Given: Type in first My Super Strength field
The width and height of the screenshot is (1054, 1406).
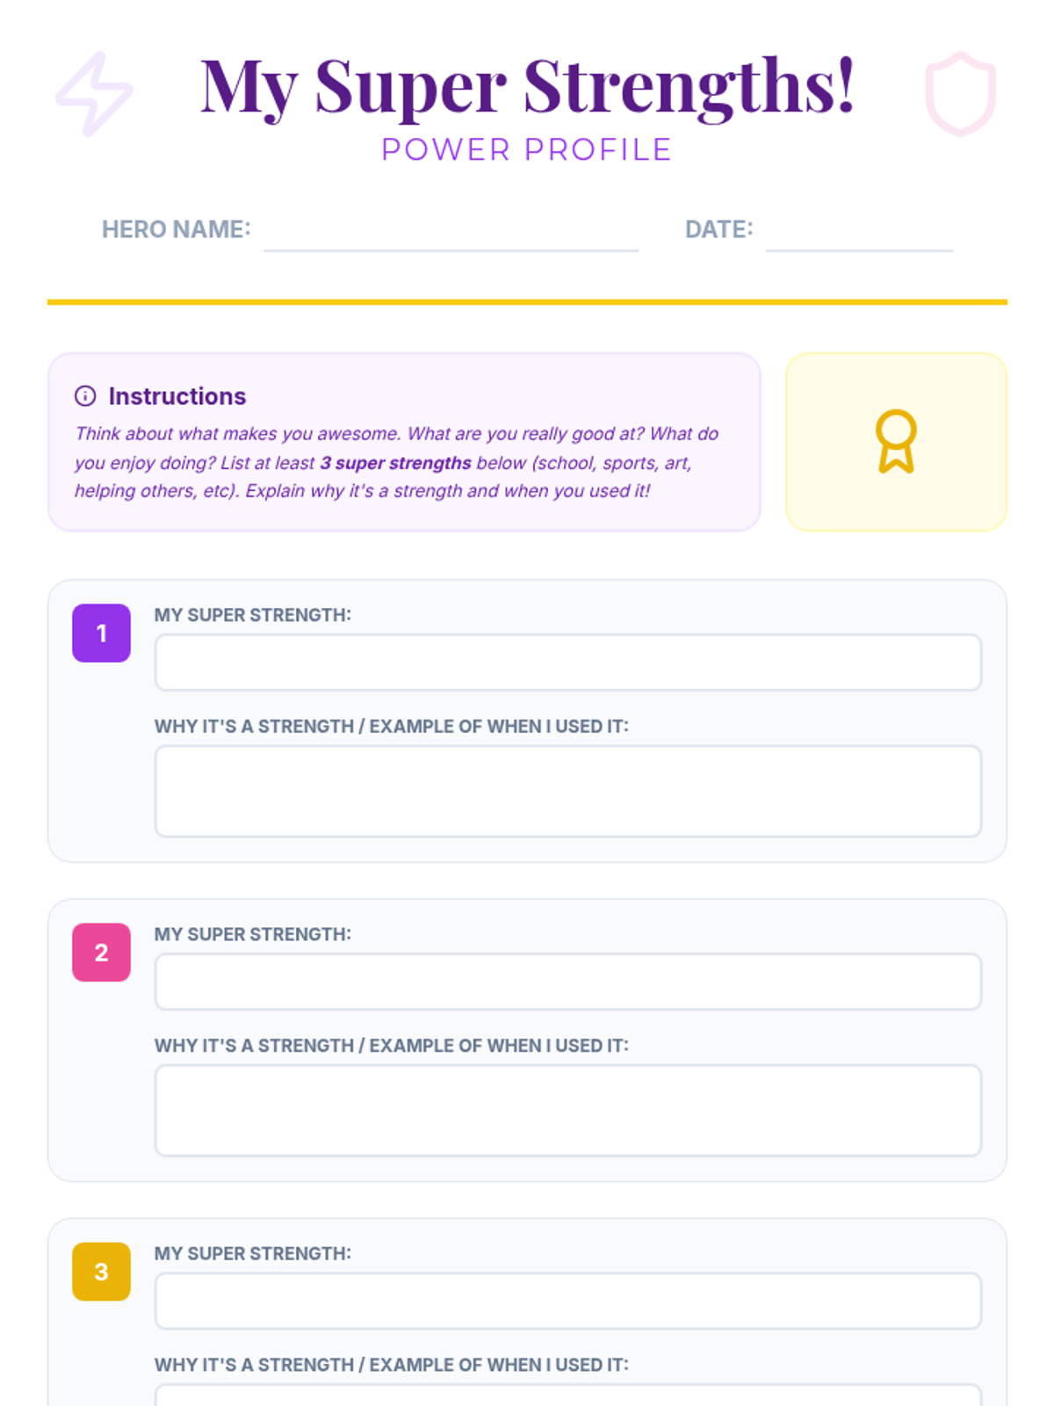Looking at the screenshot, I should (x=567, y=663).
